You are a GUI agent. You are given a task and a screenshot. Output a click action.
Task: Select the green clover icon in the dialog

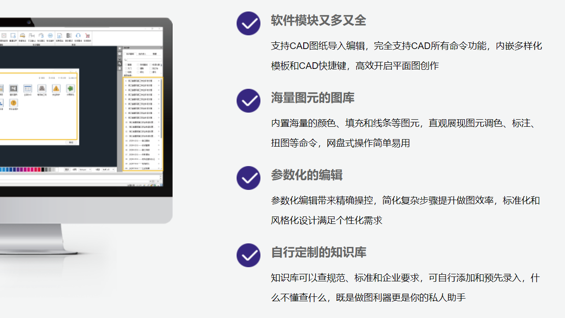[x=70, y=89]
